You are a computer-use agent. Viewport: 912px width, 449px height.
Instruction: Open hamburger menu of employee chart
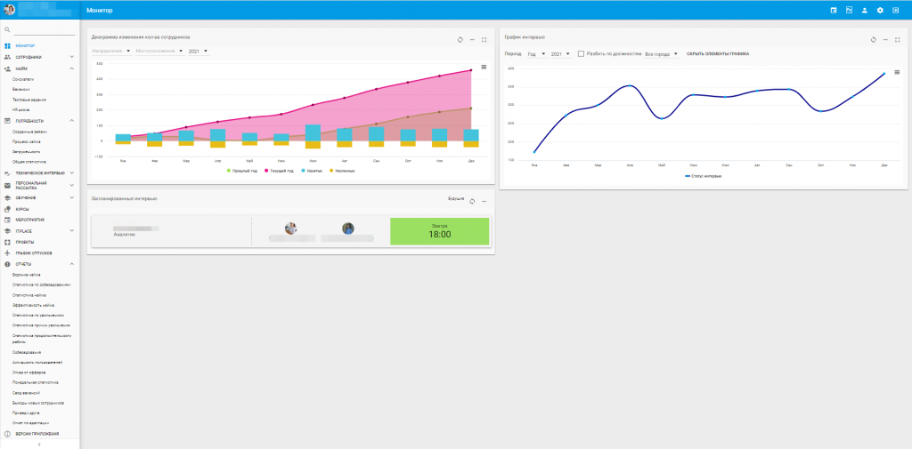[484, 68]
